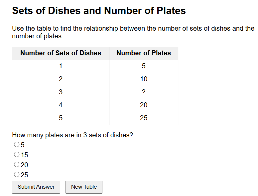Click the Submit Answer button
The height and width of the screenshot is (196, 258).
point(36,187)
